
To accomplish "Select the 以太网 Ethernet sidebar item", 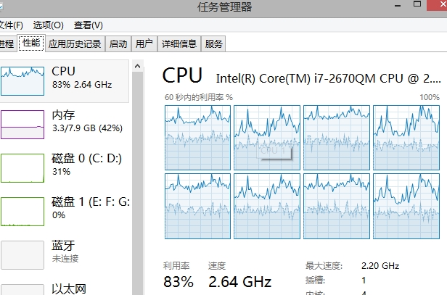I will pyautogui.click(x=65, y=288).
